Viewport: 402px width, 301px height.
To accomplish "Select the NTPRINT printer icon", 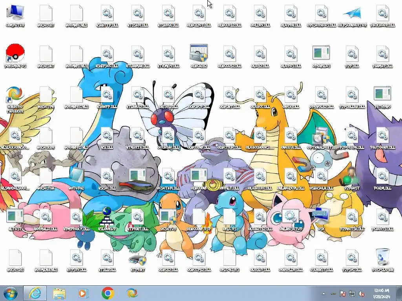I will point(138,259).
